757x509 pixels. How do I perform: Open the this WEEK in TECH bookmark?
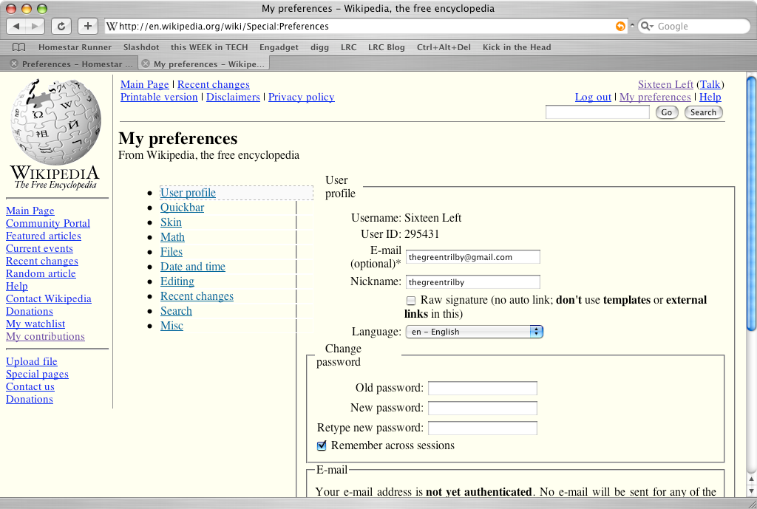[209, 47]
